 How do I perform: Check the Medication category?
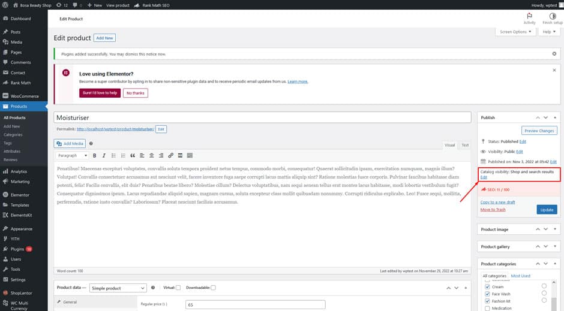(487, 308)
